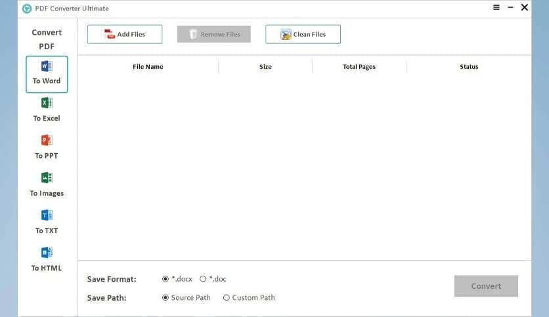Click the PDF Converter Ultimate logo icon

coord(27,9)
